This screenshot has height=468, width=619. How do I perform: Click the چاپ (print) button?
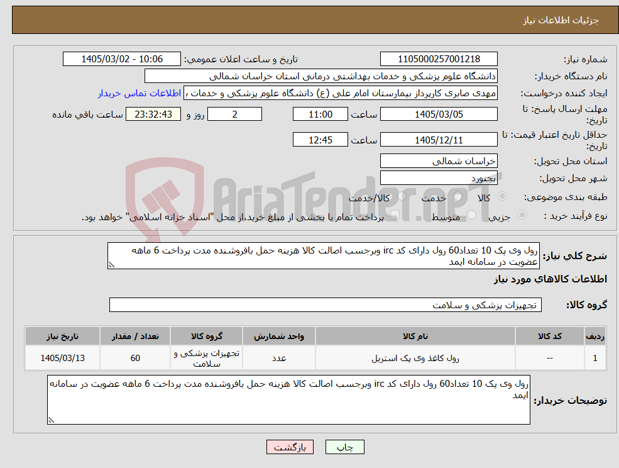[344, 447]
